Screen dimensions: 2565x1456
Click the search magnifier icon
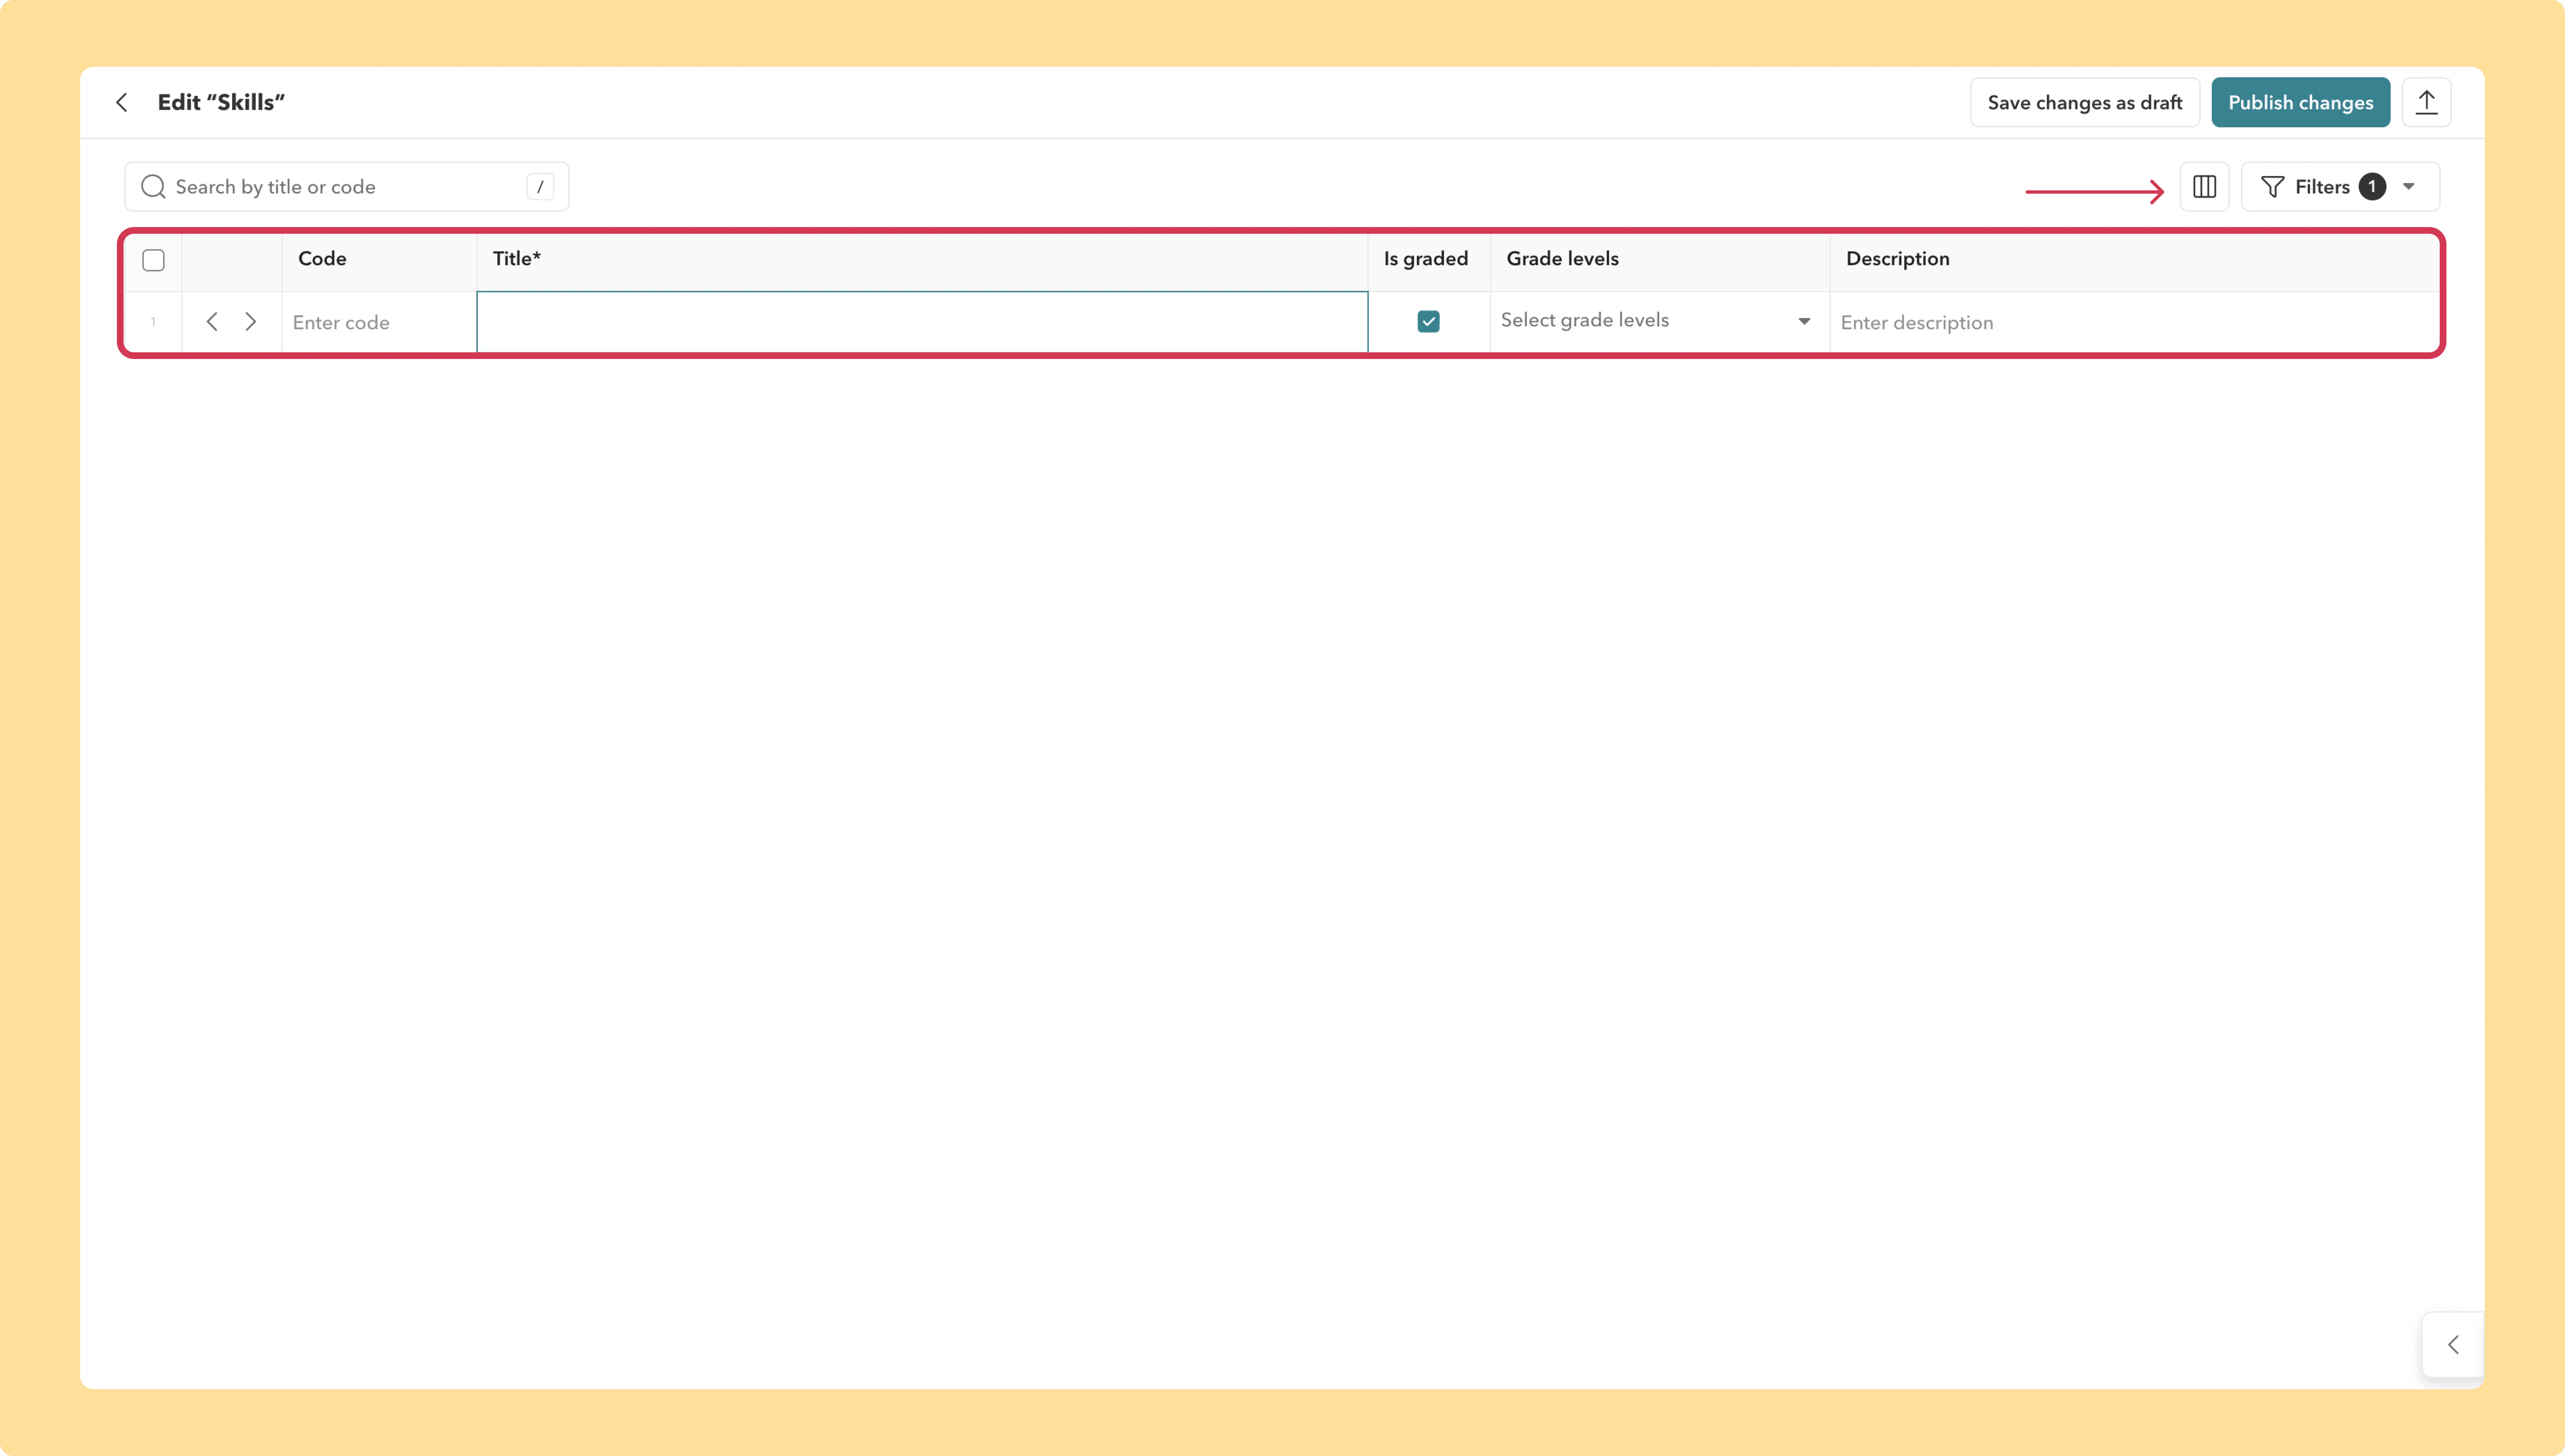tap(153, 187)
